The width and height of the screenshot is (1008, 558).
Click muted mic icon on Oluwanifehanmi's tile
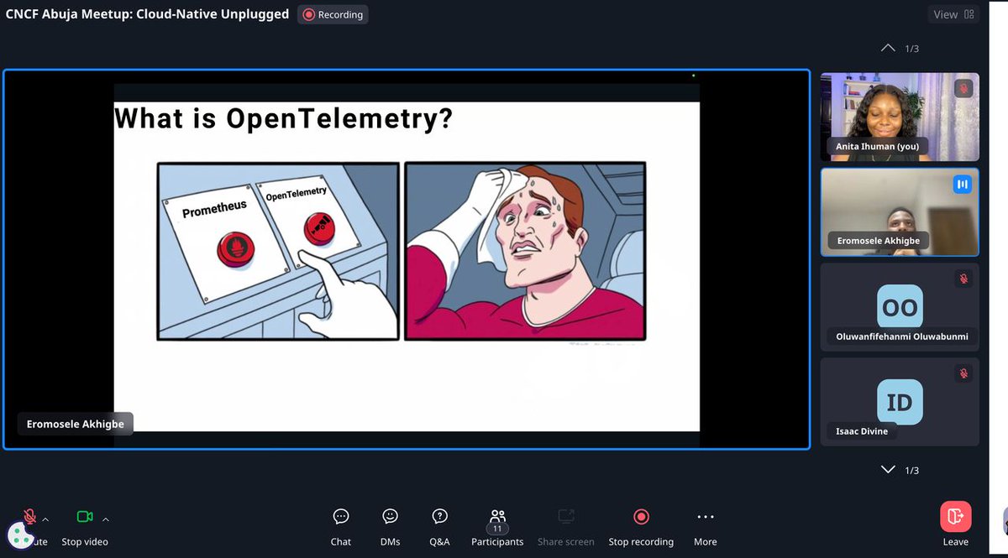(963, 279)
